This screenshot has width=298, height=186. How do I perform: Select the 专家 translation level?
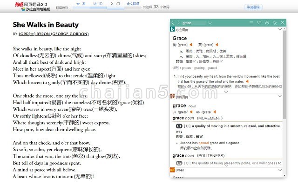tap(81, 4)
